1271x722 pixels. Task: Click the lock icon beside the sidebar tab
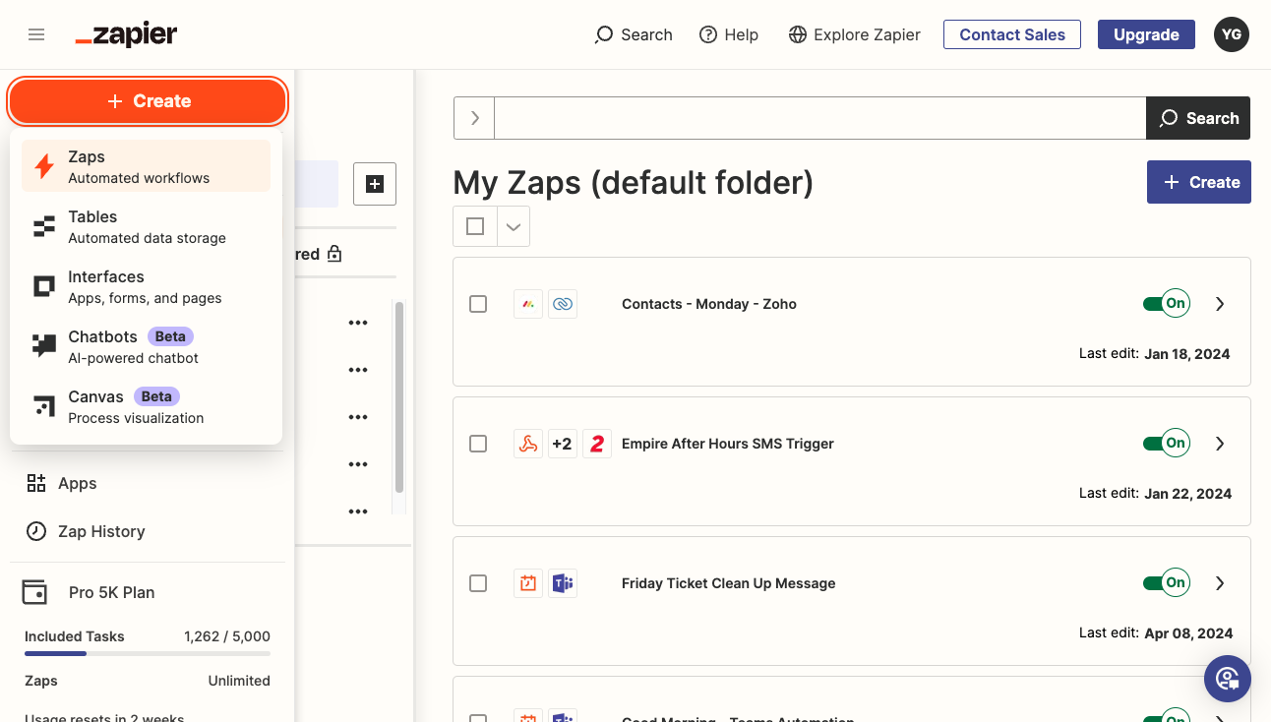point(334,254)
